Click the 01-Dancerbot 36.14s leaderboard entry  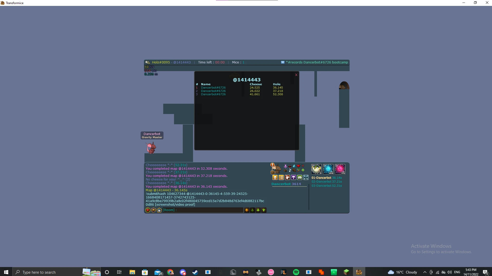click(x=327, y=178)
